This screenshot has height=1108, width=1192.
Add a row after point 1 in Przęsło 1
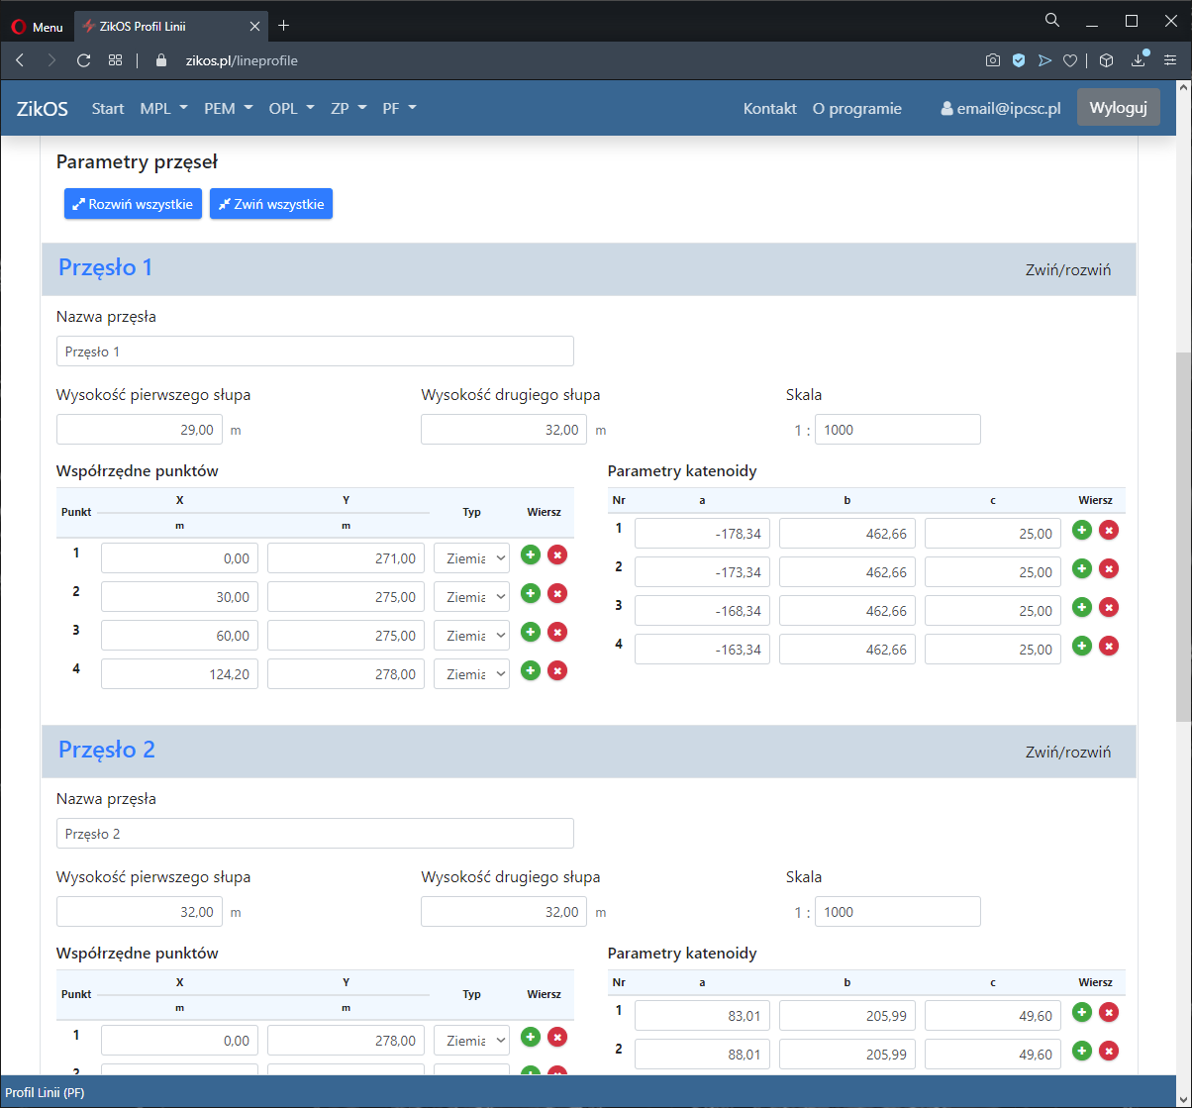point(531,554)
